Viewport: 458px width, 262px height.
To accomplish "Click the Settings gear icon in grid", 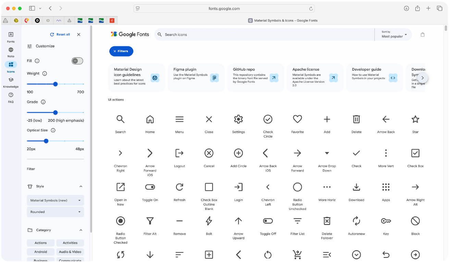I will [238, 119].
